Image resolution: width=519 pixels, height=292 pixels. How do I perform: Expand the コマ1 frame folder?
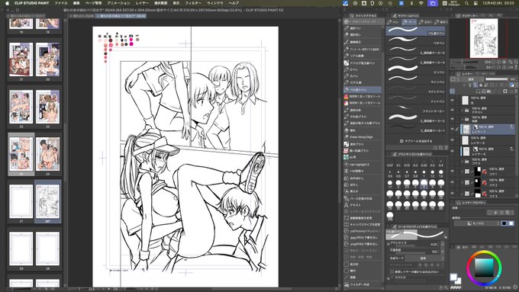point(463,172)
